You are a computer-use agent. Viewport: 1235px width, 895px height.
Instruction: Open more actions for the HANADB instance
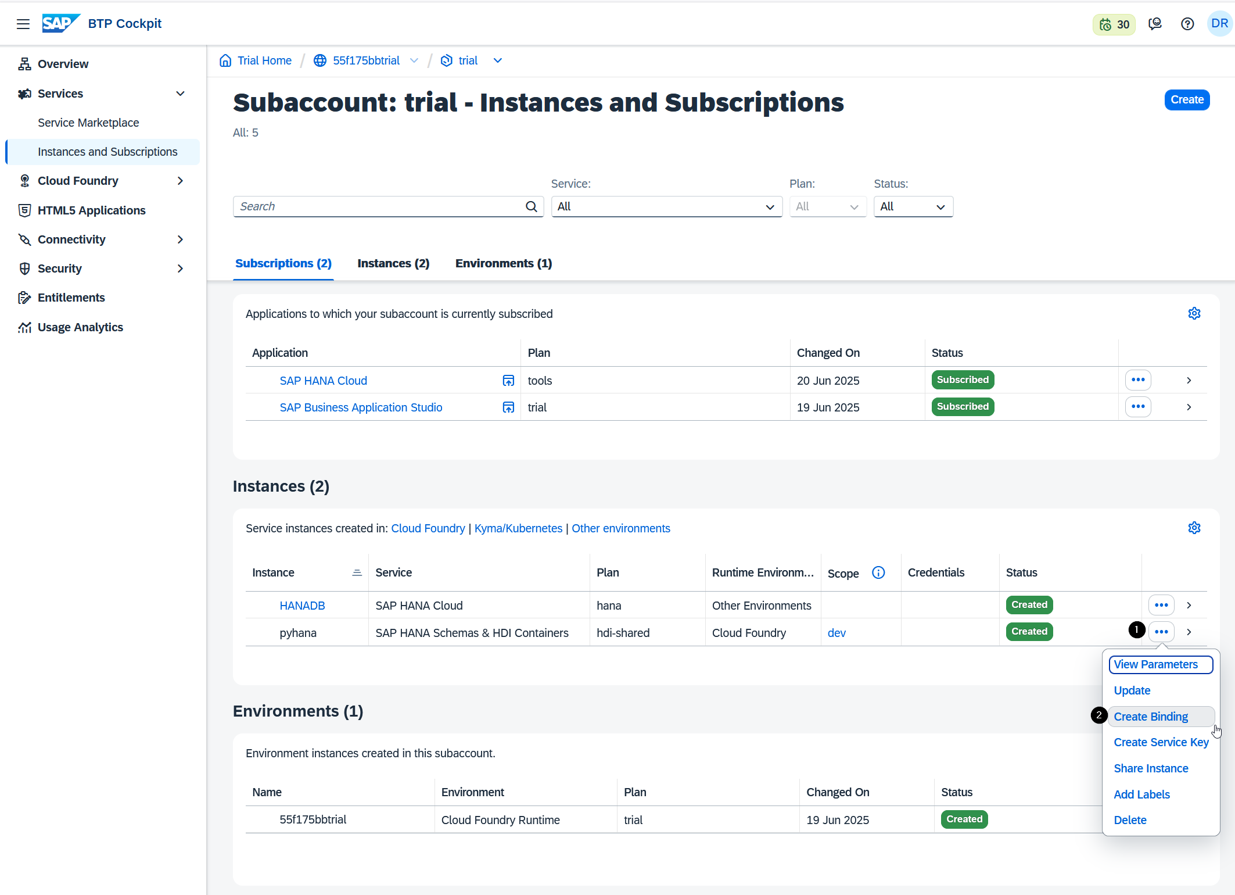[1161, 605]
